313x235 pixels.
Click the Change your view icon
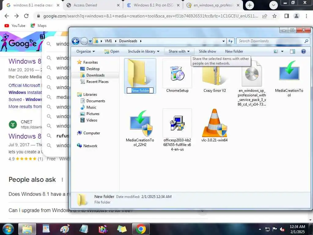click(276, 51)
